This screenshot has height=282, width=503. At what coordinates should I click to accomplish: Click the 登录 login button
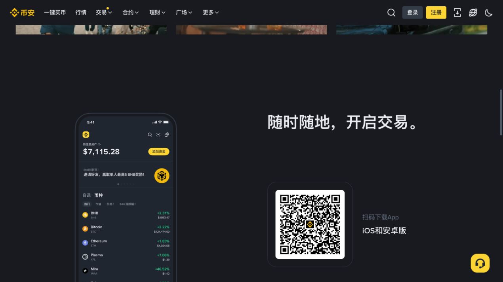pyautogui.click(x=413, y=13)
